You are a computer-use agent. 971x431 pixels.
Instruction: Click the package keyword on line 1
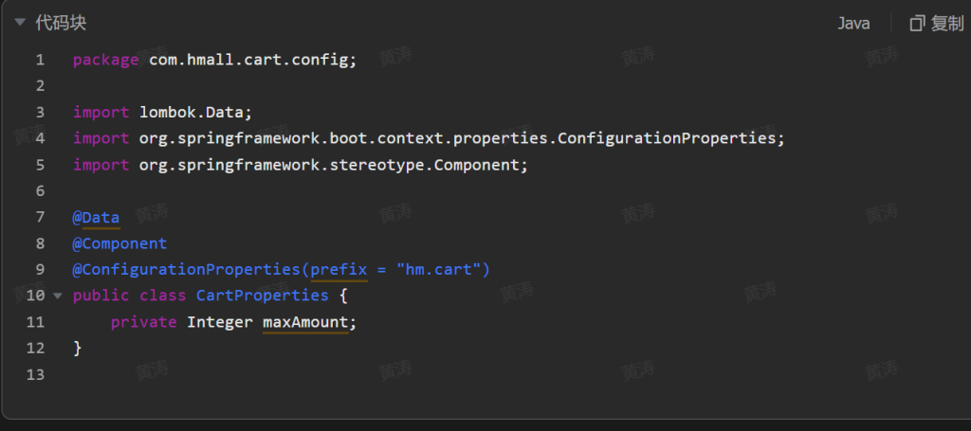pyautogui.click(x=106, y=60)
